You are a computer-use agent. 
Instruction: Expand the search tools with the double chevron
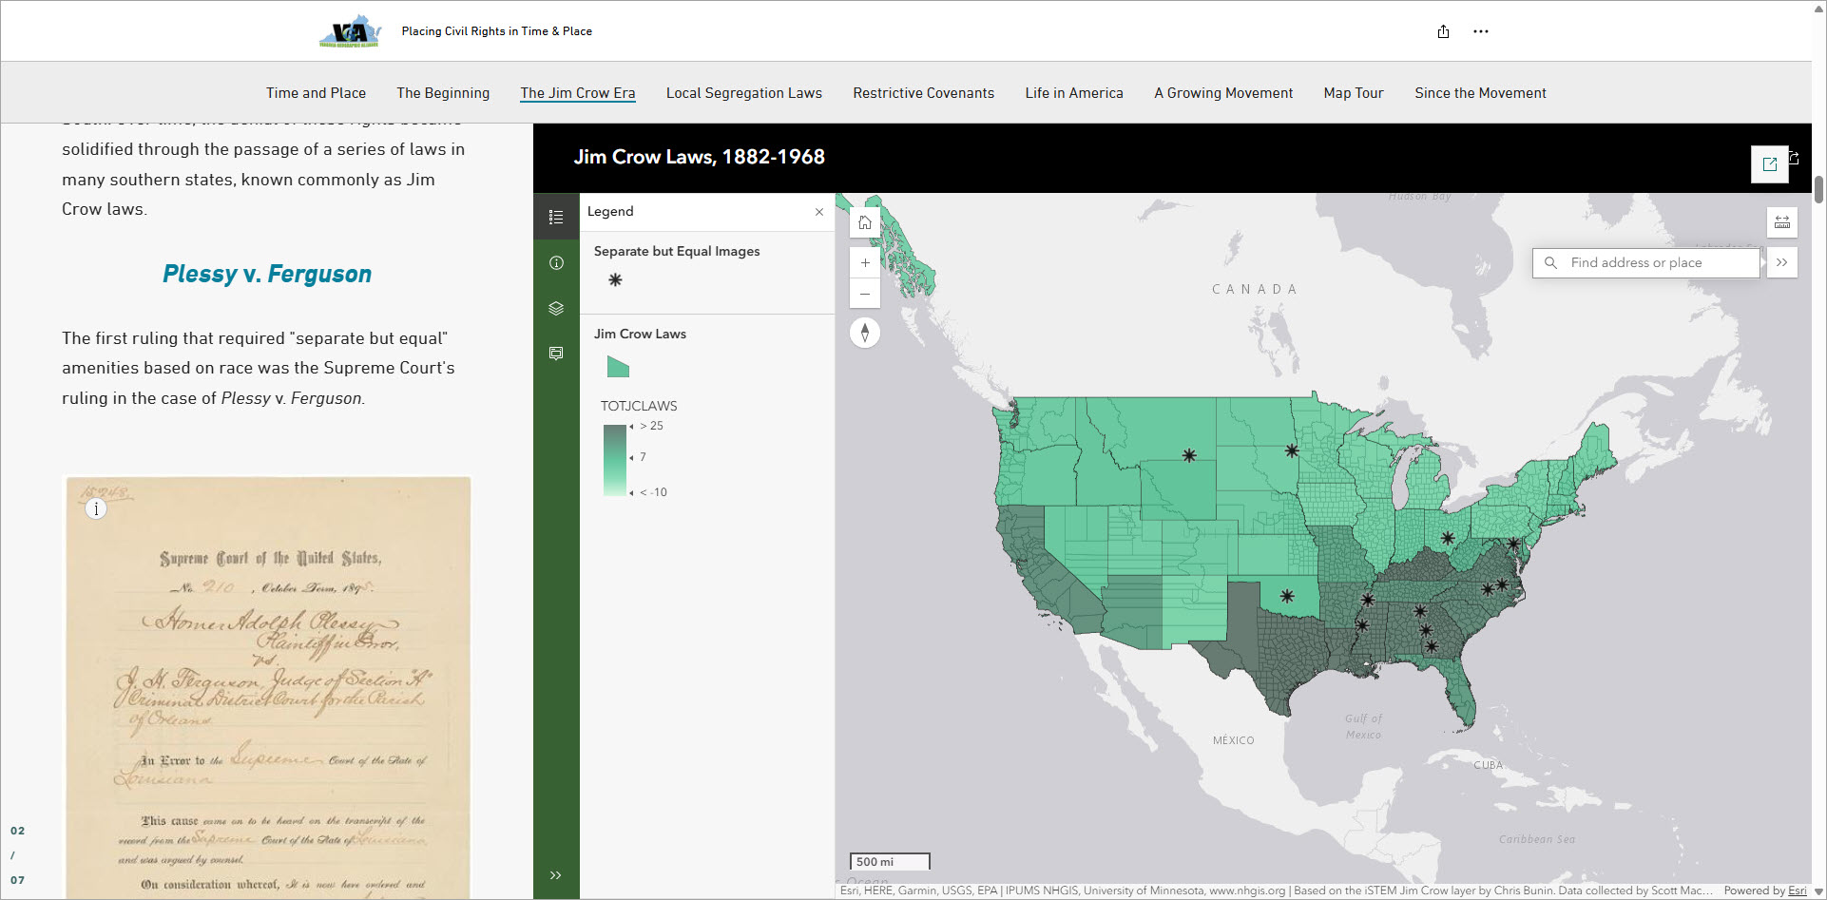tap(1782, 262)
